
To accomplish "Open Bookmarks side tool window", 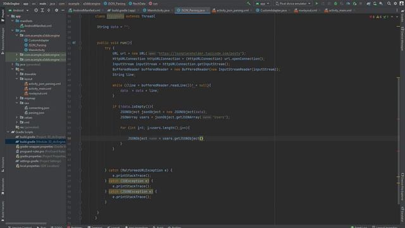I will click(3, 187).
